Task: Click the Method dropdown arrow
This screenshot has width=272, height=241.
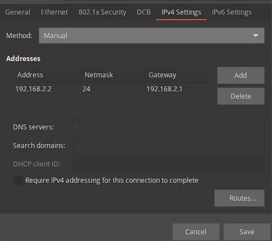Action: tap(255, 36)
